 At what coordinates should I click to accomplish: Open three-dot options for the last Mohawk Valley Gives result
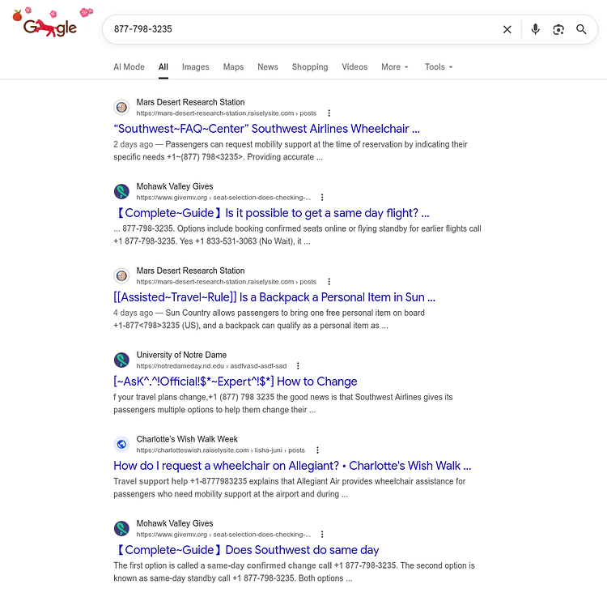point(322,535)
